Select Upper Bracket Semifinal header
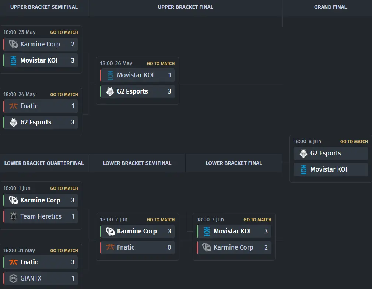Screen dimensions: 372x289 [x=44, y=7]
